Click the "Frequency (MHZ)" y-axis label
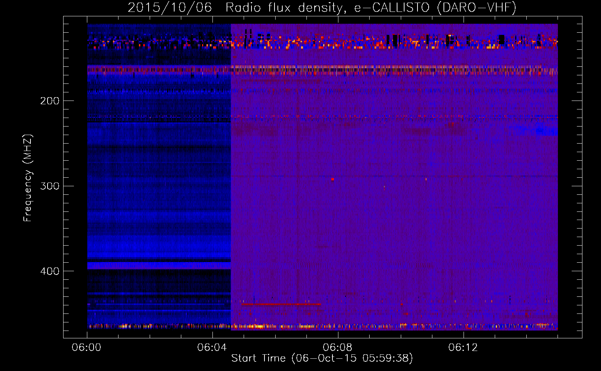 [28, 178]
